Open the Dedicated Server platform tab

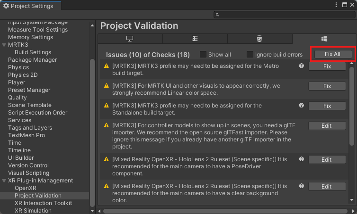click(195, 39)
